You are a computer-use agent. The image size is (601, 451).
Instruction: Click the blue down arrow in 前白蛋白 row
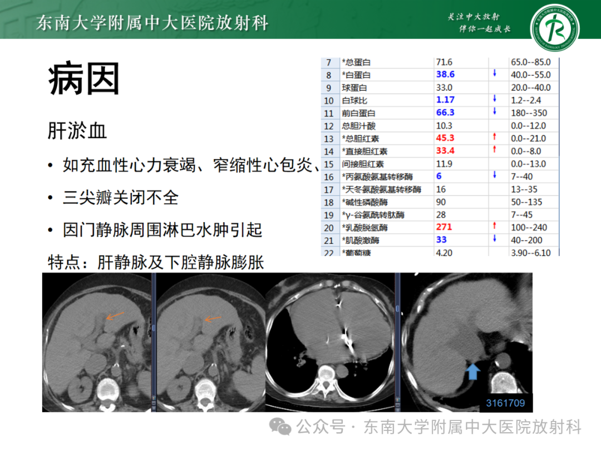(x=495, y=111)
